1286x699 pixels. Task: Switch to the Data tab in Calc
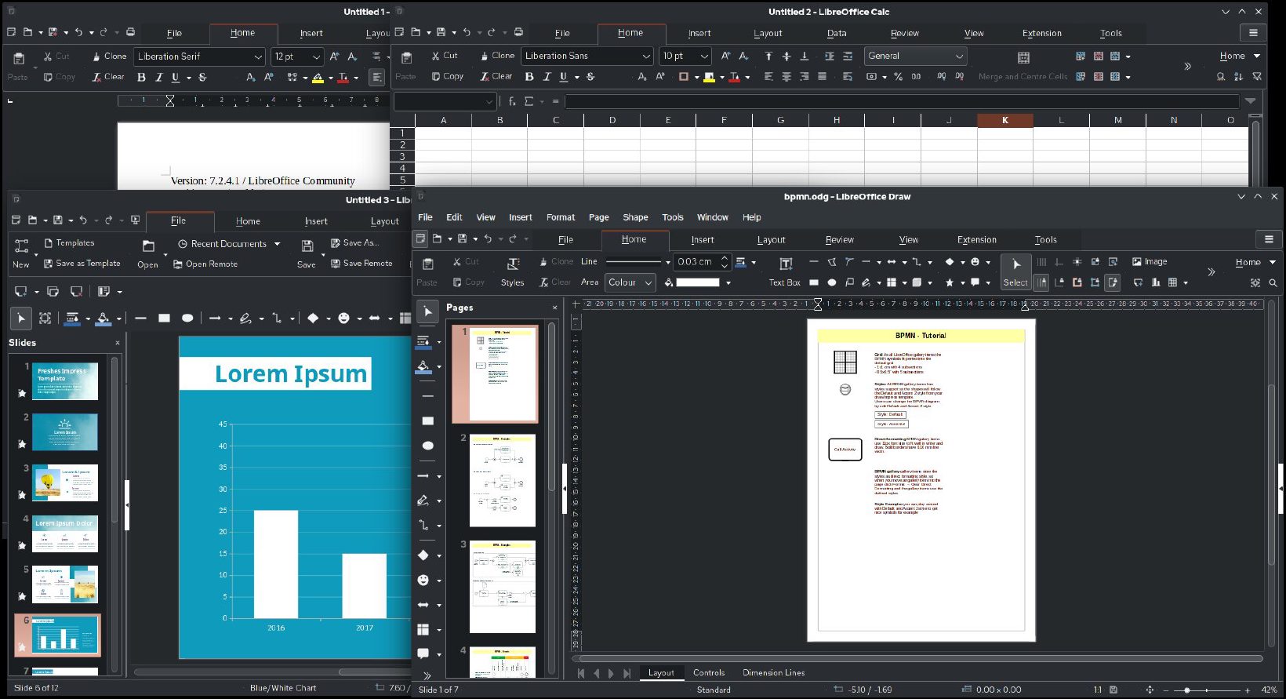pyautogui.click(x=837, y=33)
